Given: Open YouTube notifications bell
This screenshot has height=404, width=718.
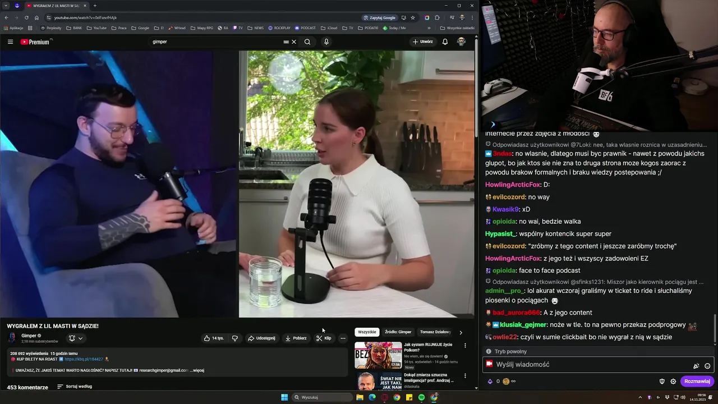Looking at the screenshot, I should tap(445, 42).
